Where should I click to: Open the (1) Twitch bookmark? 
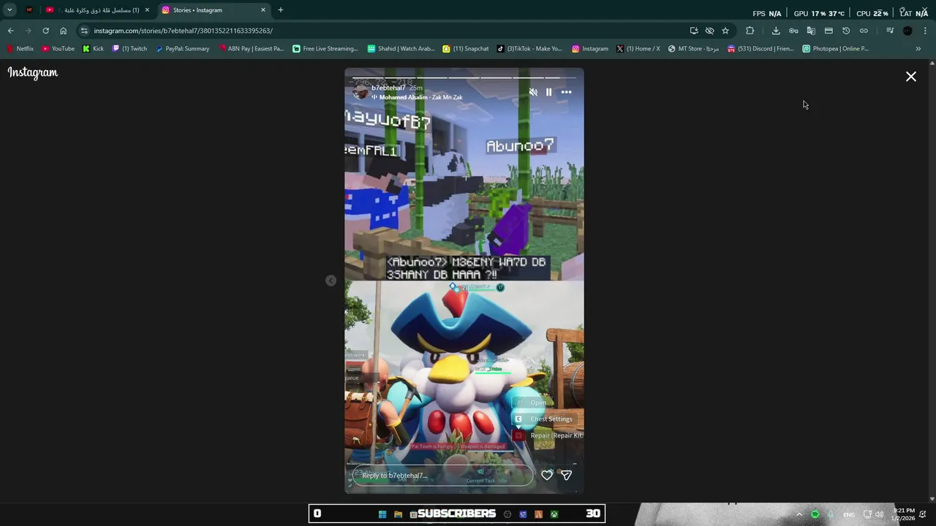click(129, 49)
